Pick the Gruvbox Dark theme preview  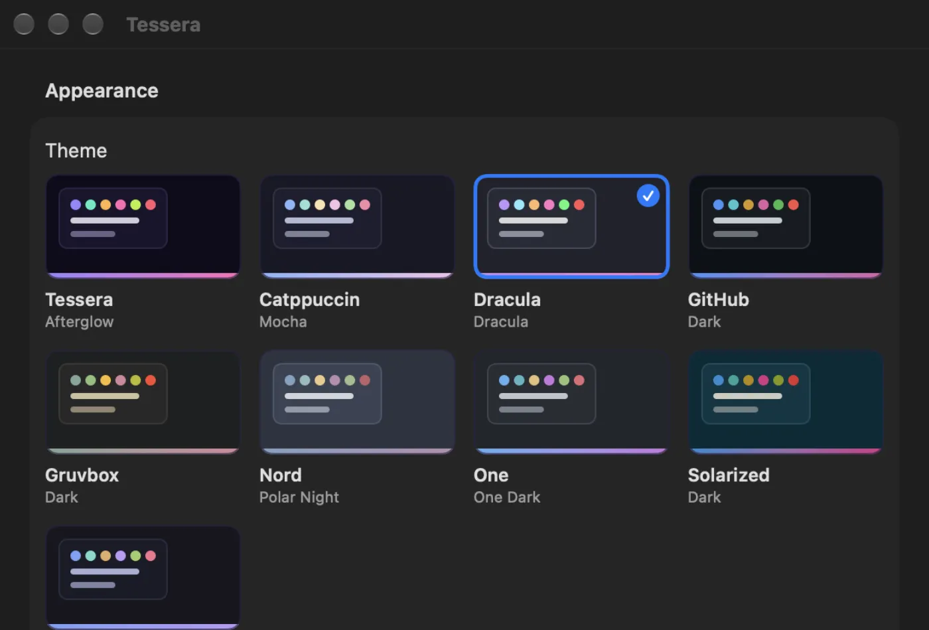[143, 402]
